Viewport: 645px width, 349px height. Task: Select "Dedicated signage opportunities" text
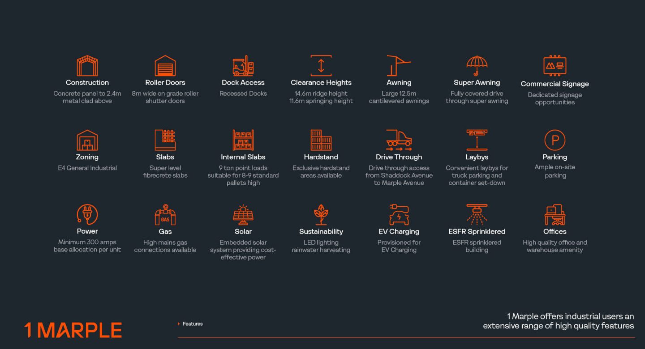(555, 98)
